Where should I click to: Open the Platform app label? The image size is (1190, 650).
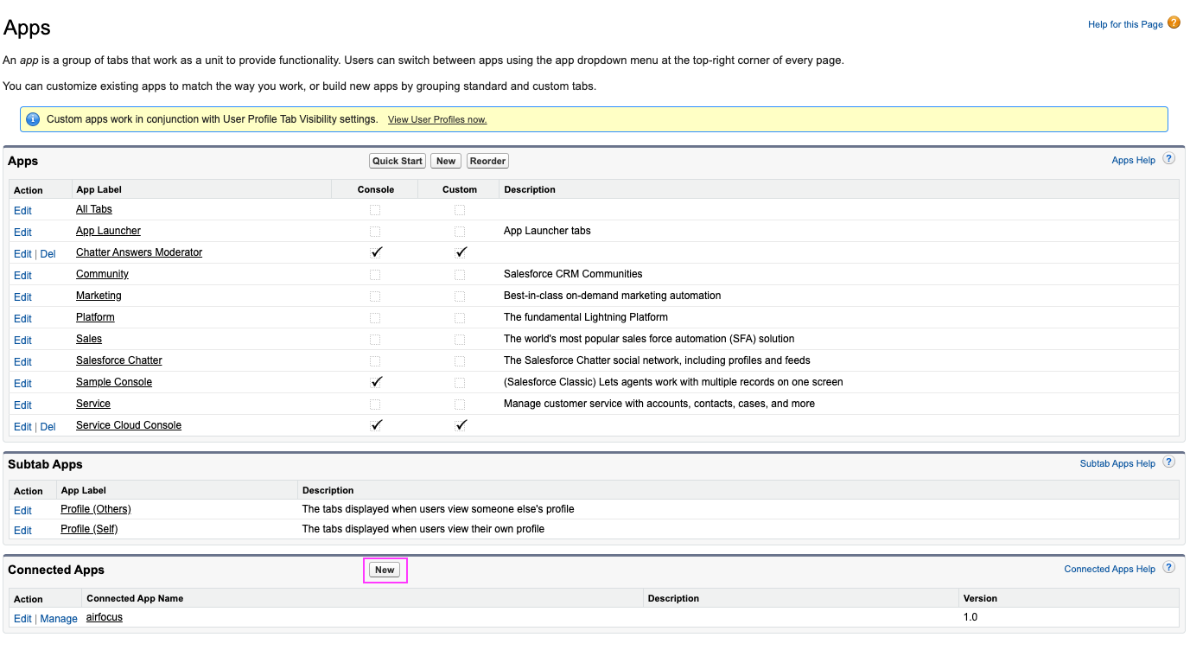(95, 317)
